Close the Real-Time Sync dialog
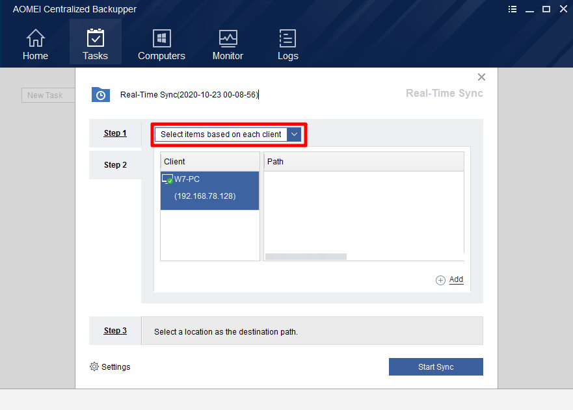 (481, 77)
